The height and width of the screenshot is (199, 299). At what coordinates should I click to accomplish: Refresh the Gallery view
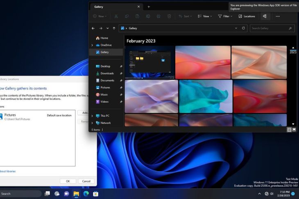pos(243,28)
